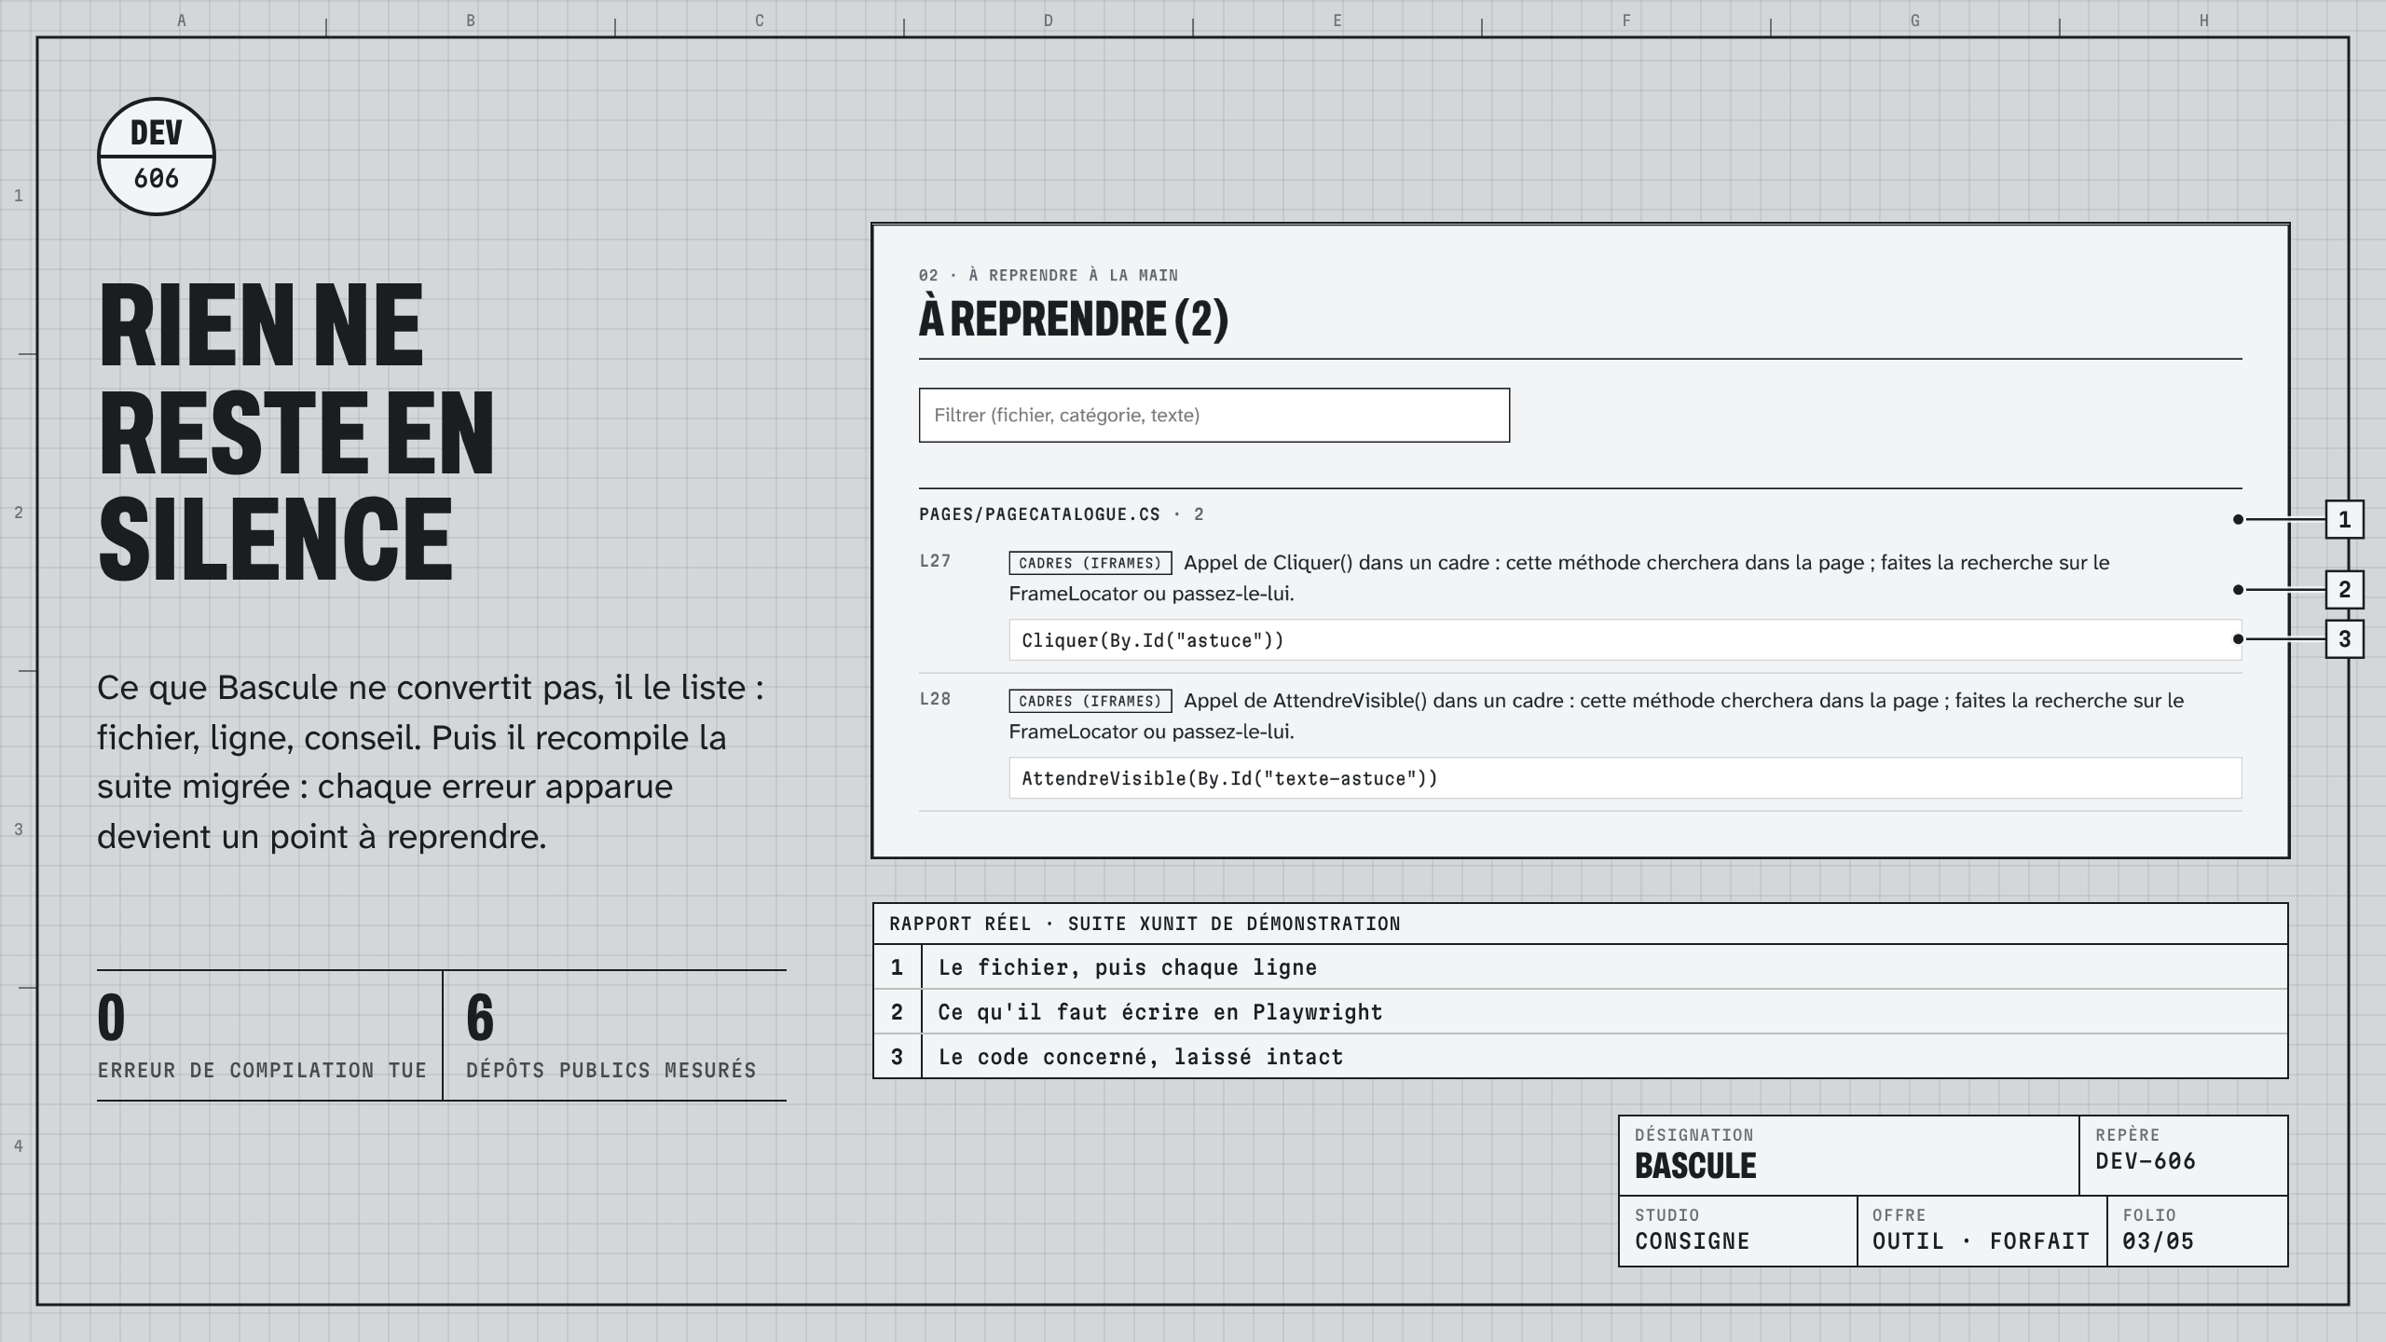Viewport: 2386px width, 1342px height.
Task: Click the BASCULE designation cell
Action: (1848, 1156)
